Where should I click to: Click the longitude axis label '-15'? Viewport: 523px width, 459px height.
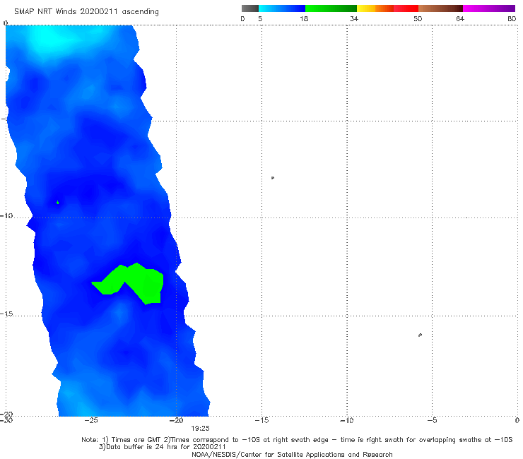(261, 420)
